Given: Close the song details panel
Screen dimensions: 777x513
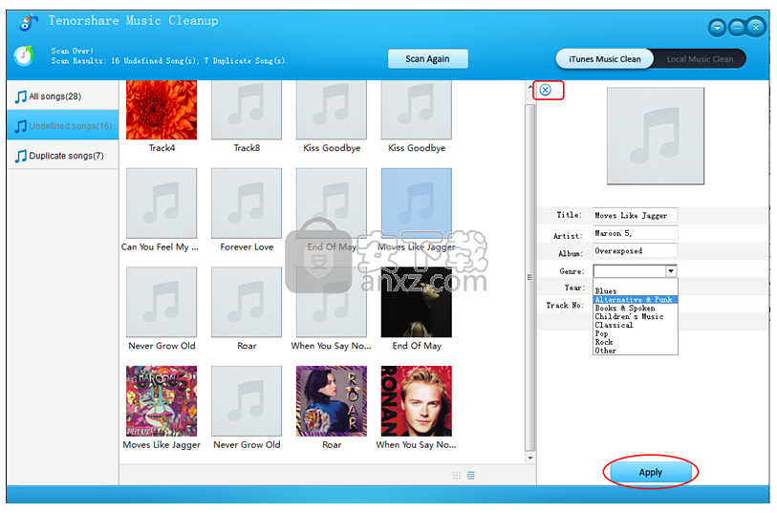Looking at the screenshot, I should click(x=545, y=90).
